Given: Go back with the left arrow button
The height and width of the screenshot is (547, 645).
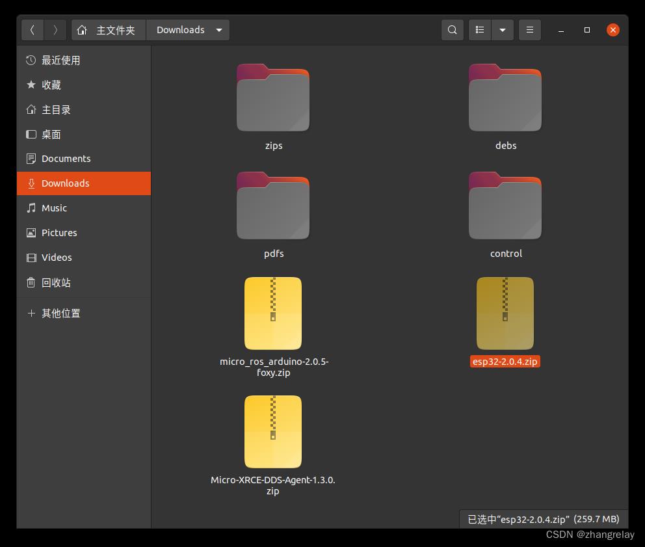Looking at the screenshot, I should [33, 30].
